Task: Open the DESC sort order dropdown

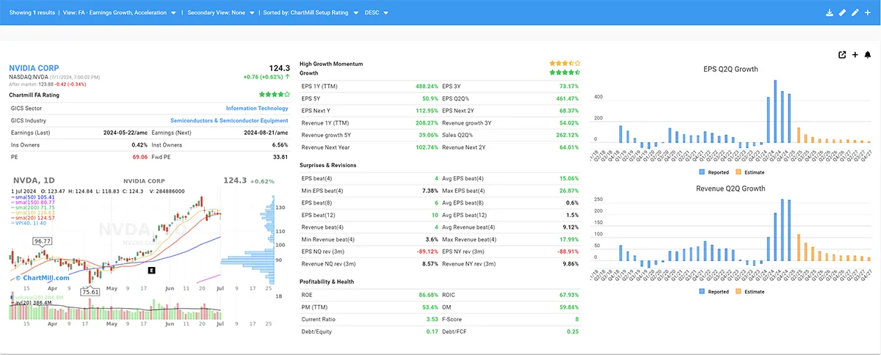Action: point(378,12)
